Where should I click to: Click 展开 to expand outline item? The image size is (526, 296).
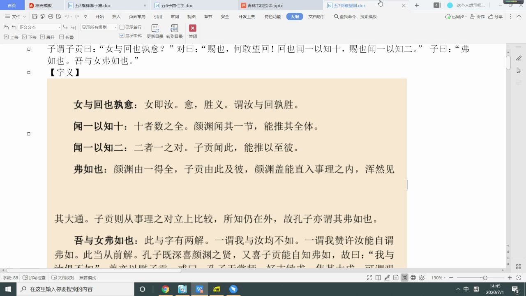coord(47,37)
